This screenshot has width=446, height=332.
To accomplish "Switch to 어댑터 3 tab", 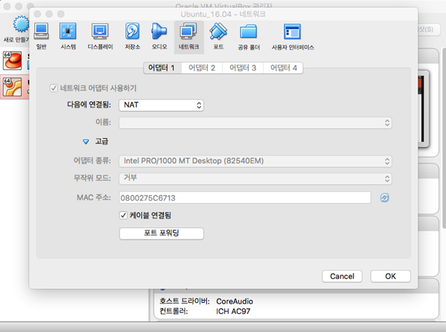I will point(243,68).
